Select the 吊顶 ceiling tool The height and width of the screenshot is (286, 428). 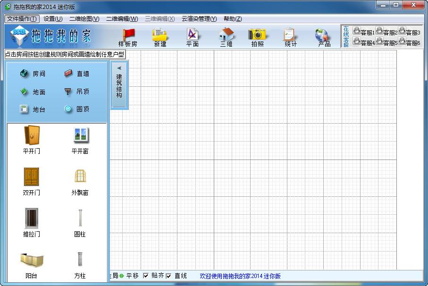76,92
